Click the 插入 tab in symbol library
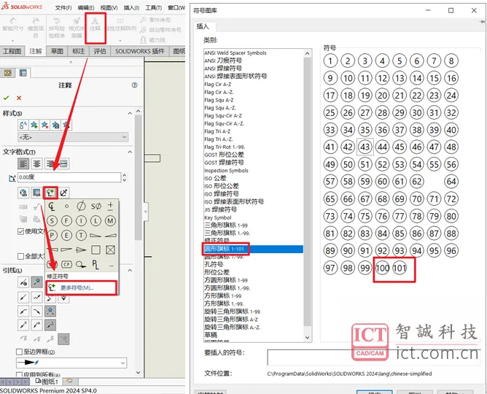This screenshot has width=487, height=394. pos(203,26)
